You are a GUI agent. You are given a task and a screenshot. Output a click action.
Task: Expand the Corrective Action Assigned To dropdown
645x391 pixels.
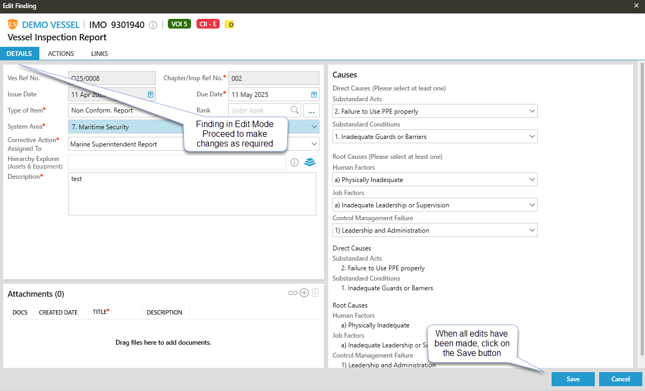tap(314, 144)
